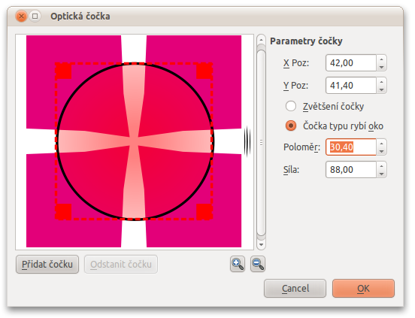Click the preview scrollbar down arrow
Screen dimensions: 415x318
click(261, 244)
